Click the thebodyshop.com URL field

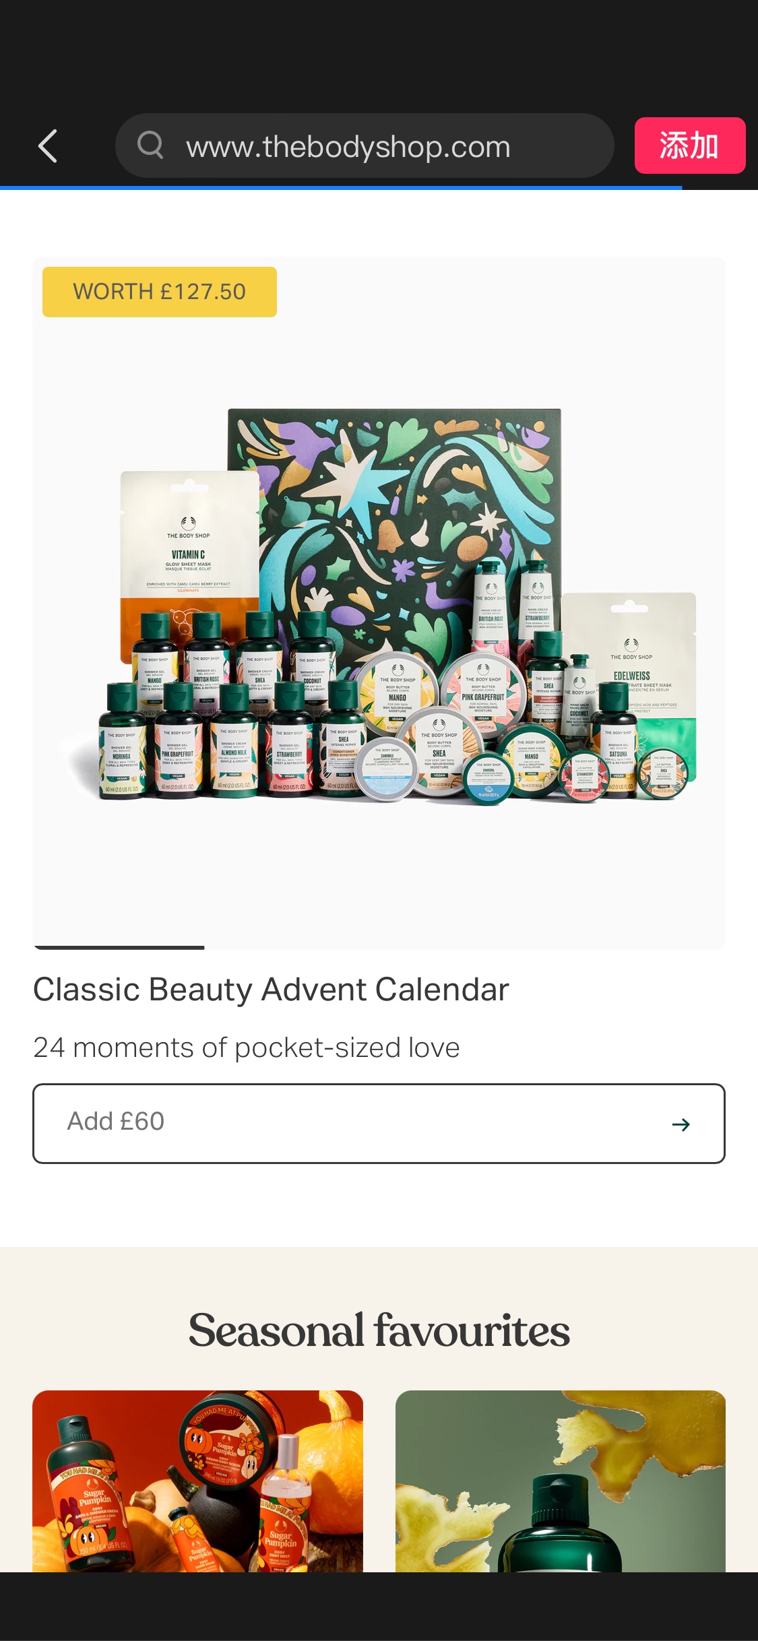click(x=365, y=146)
